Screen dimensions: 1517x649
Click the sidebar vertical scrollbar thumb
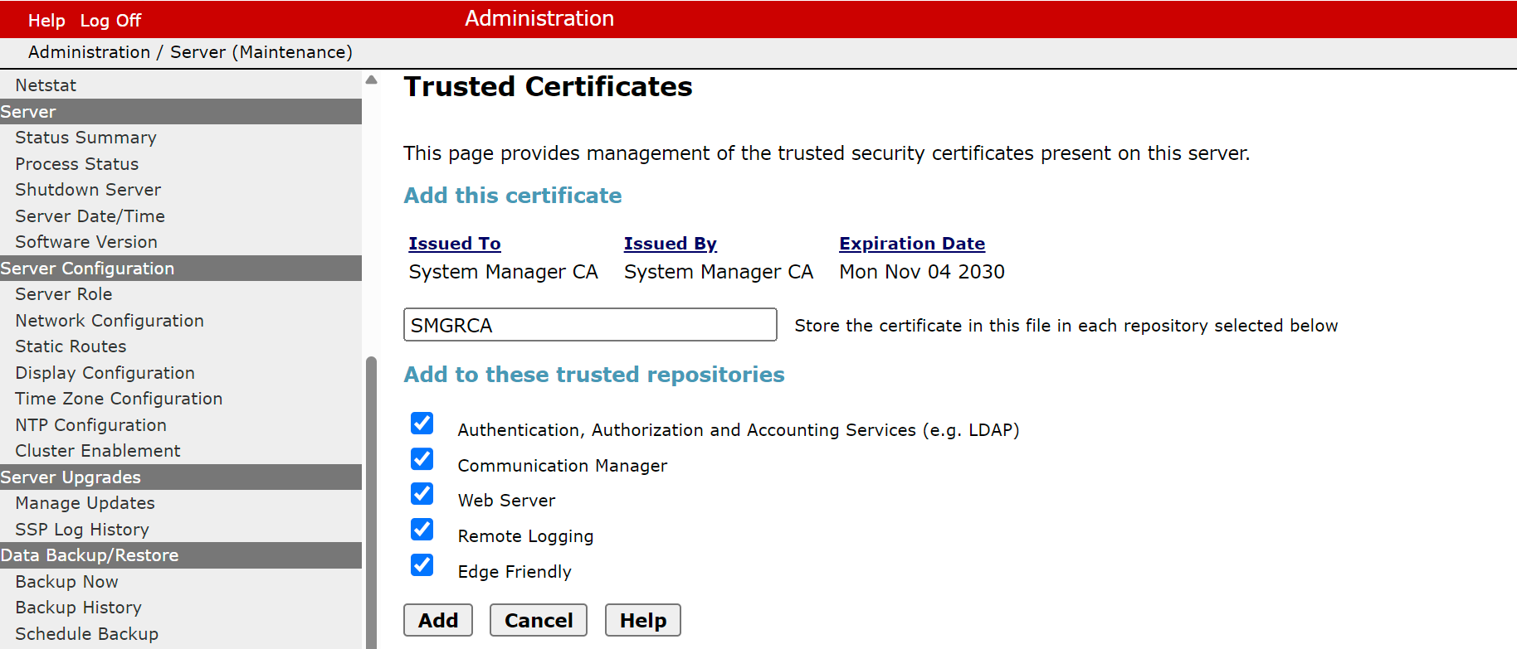click(371, 497)
